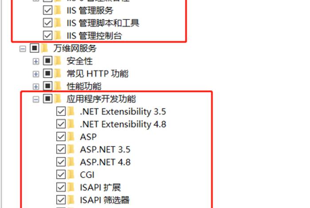Click folder icon of .NET Extensibility 3.5
Image resolution: width=310 pixels, height=208 pixels.
point(71,111)
